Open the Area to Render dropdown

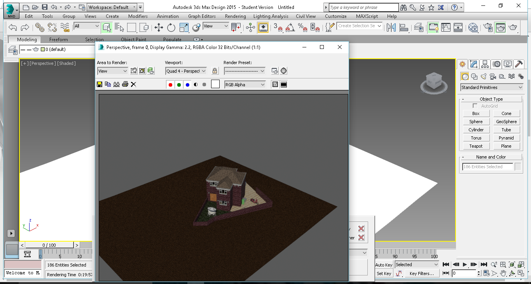[x=112, y=71]
